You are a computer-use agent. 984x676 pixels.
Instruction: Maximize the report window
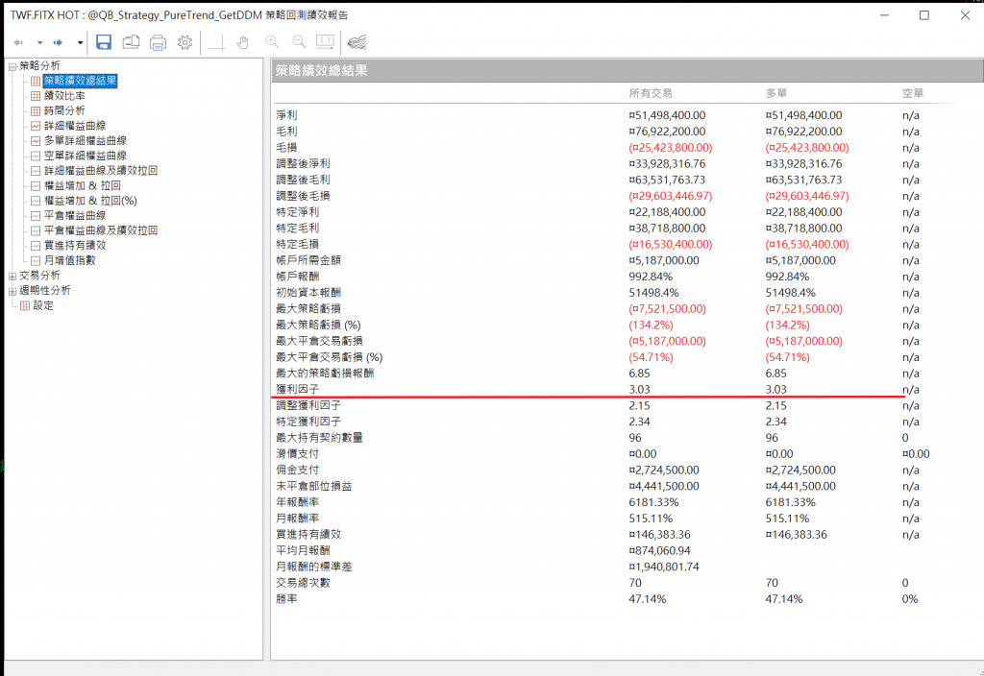pyautogui.click(x=924, y=15)
